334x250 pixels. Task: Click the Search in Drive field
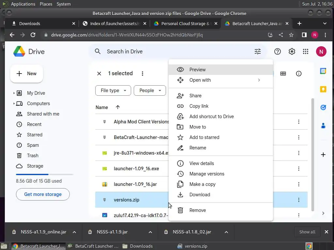pos(178,51)
